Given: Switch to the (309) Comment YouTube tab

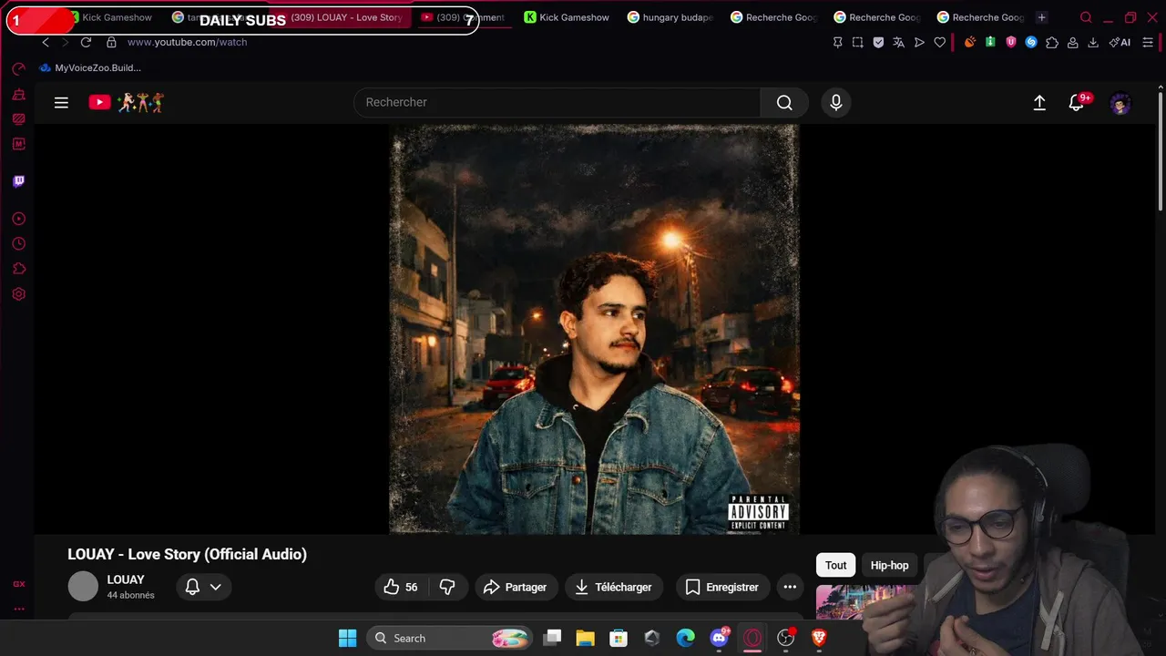Looking at the screenshot, I should [463, 17].
